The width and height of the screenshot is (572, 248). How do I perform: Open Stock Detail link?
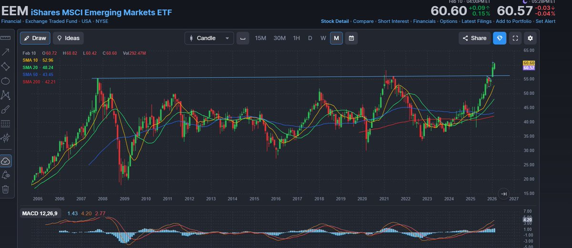tap(335, 21)
